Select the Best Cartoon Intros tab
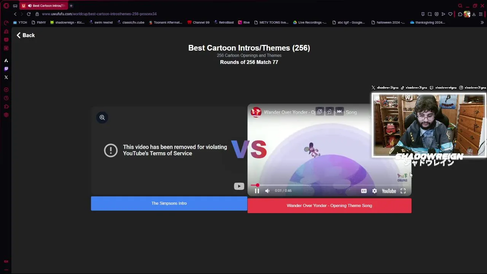 click(x=44, y=6)
